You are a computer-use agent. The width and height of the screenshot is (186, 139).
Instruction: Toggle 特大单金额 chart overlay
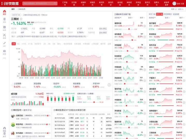click(x=68, y=44)
